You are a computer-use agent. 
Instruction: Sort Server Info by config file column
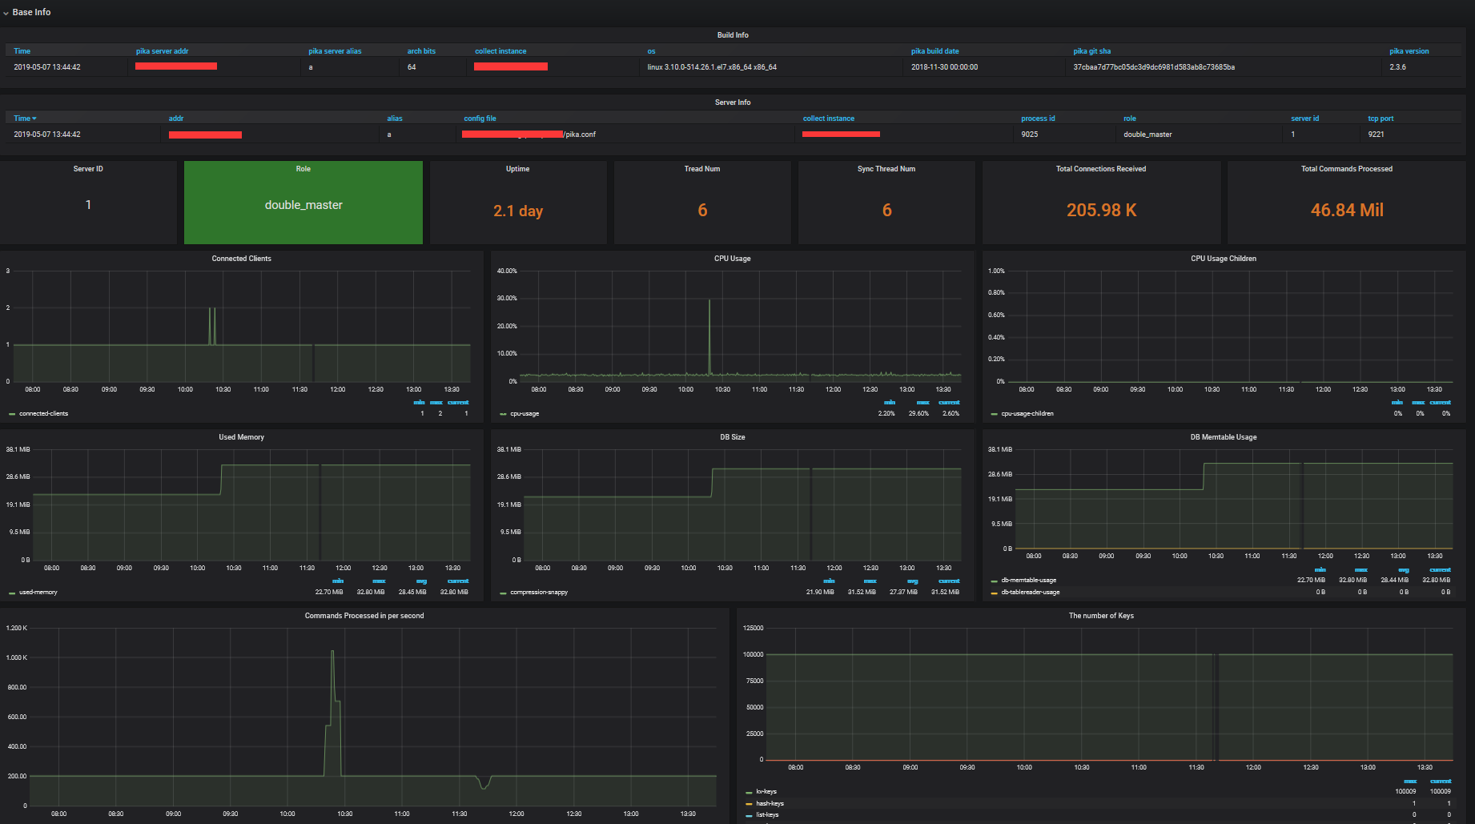480,119
